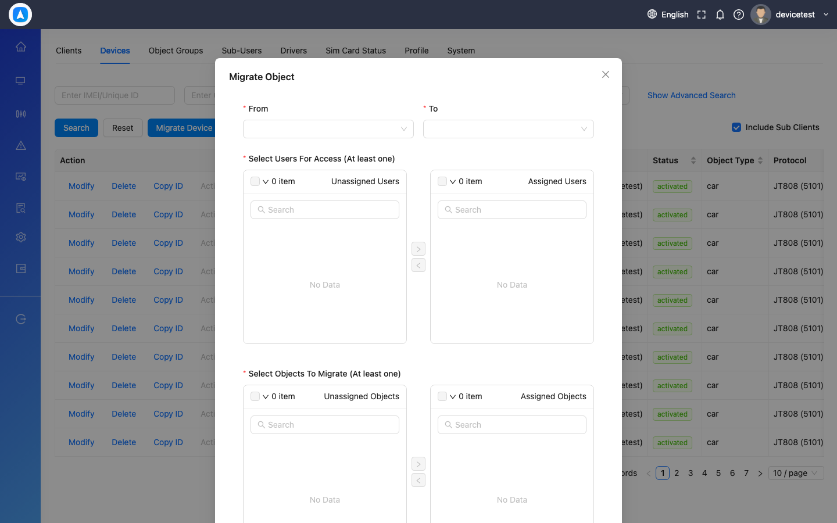Image resolution: width=837 pixels, height=523 pixels.
Task: Open the wallet icon in the sidebar
Action: (x=21, y=268)
